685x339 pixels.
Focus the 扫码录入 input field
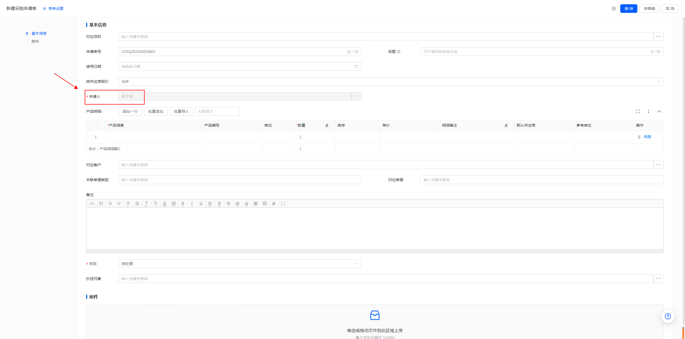click(x=217, y=111)
